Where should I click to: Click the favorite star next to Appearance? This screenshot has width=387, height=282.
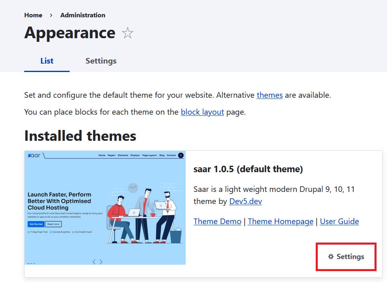[x=128, y=33]
